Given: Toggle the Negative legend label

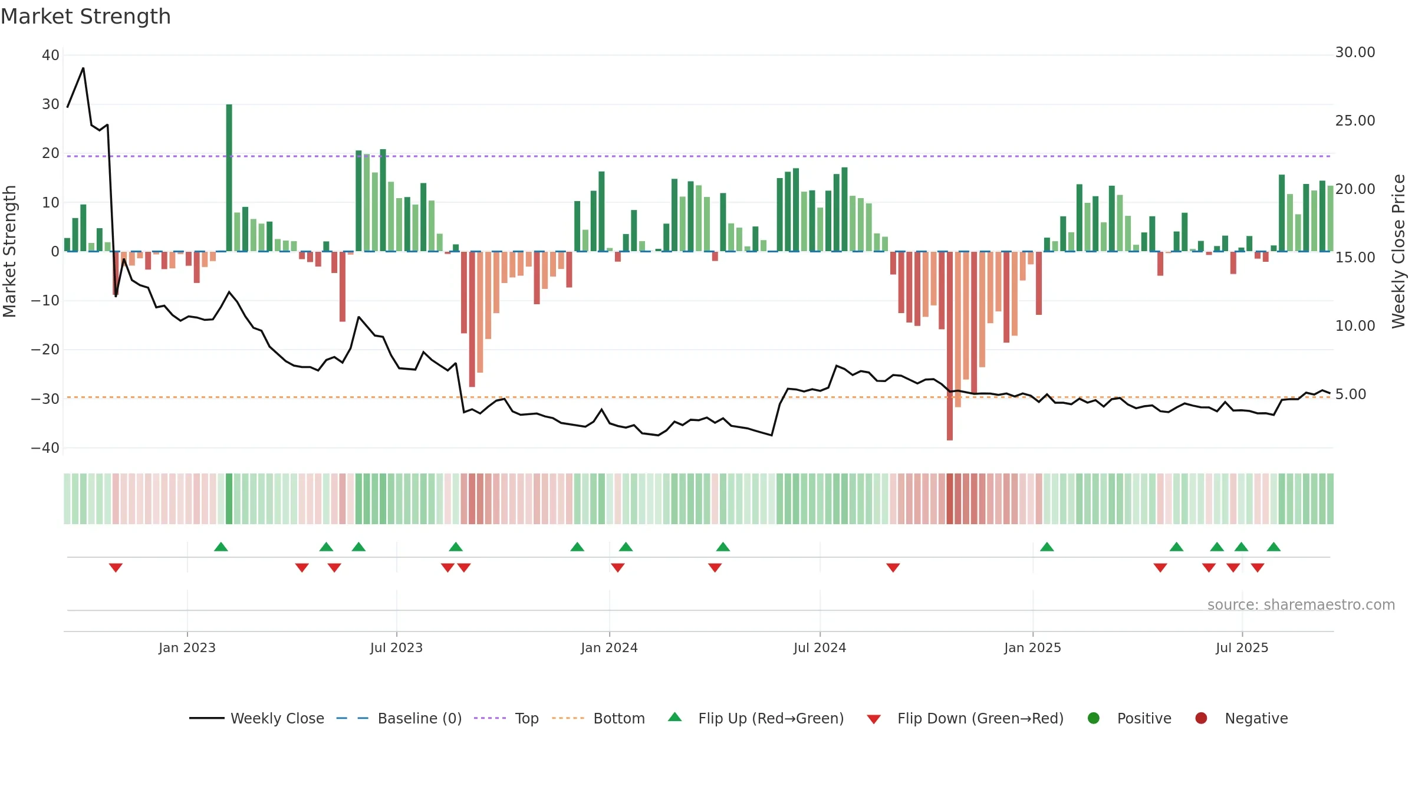Looking at the screenshot, I should point(1256,719).
